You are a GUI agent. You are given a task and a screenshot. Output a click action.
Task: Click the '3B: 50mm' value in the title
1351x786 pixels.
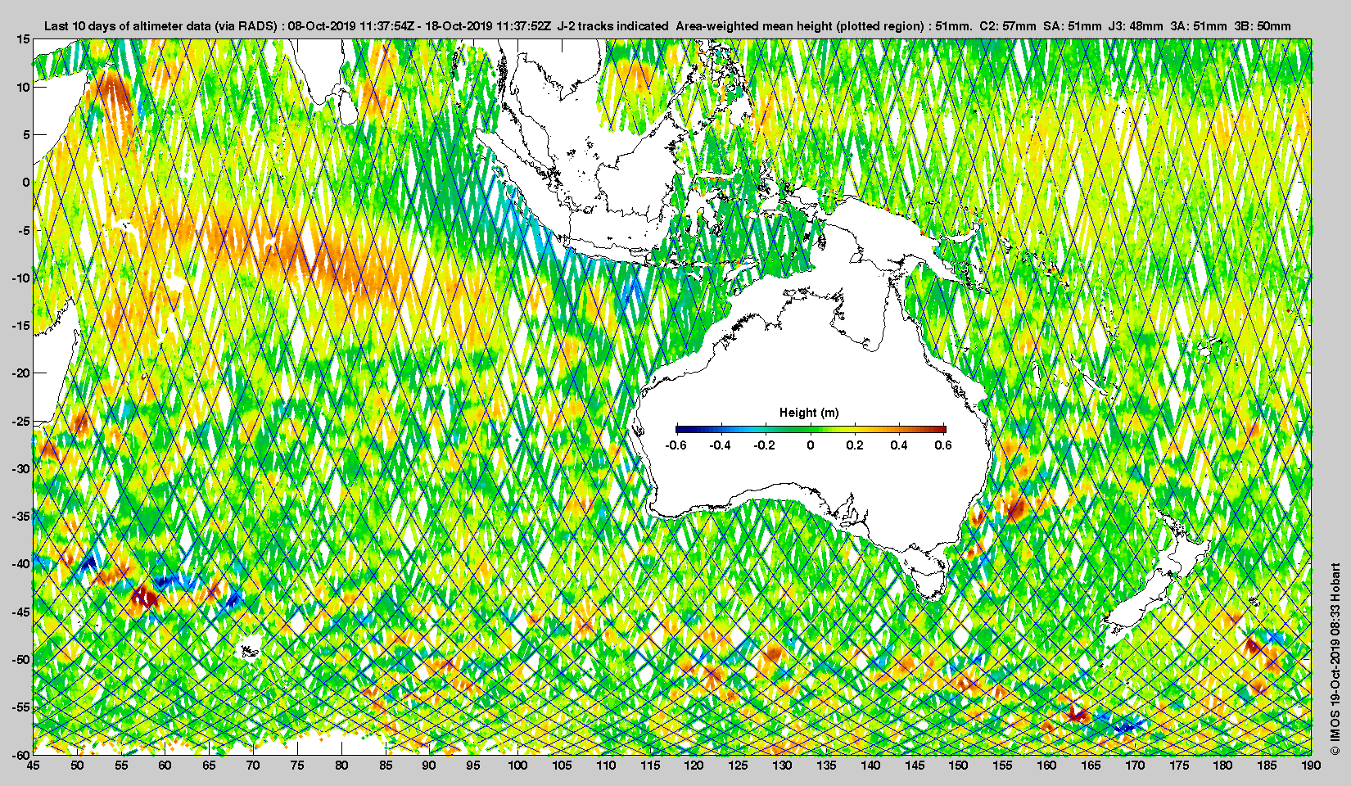[1263, 26]
